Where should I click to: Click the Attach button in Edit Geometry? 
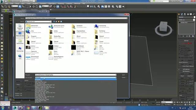(x=182, y=76)
